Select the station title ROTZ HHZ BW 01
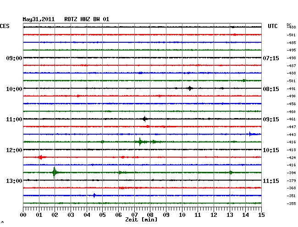The height and width of the screenshot is (227, 298). [87, 19]
